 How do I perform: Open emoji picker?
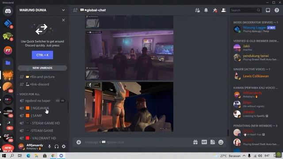(221, 142)
